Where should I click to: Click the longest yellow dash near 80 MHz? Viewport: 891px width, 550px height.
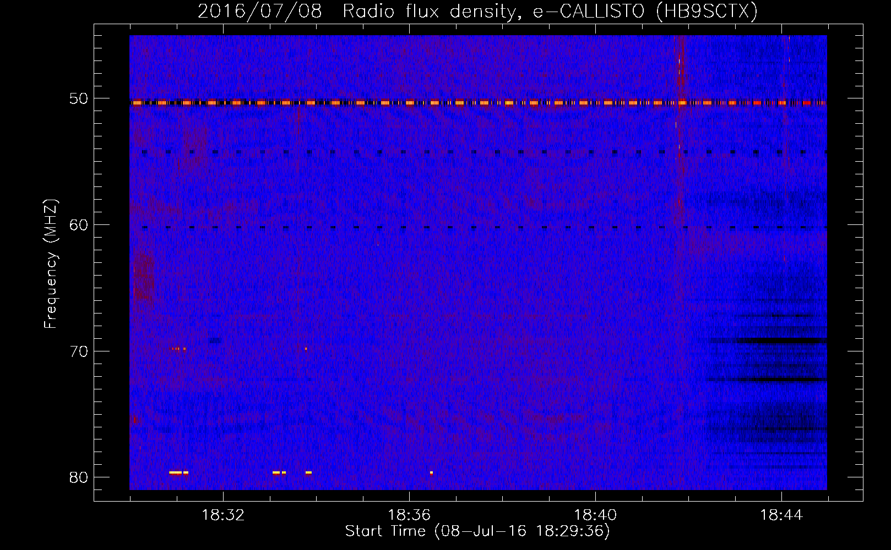[x=176, y=472]
